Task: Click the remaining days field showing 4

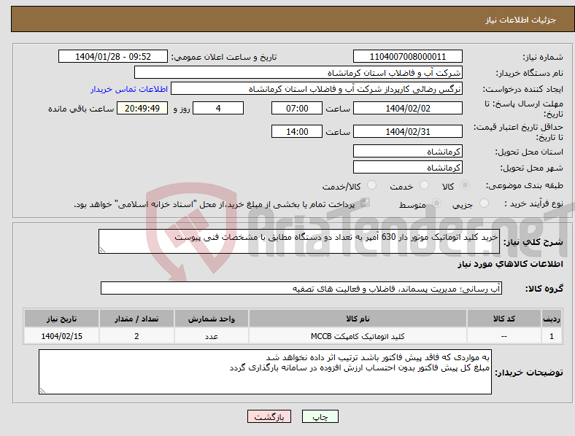Action: [218, 108]
